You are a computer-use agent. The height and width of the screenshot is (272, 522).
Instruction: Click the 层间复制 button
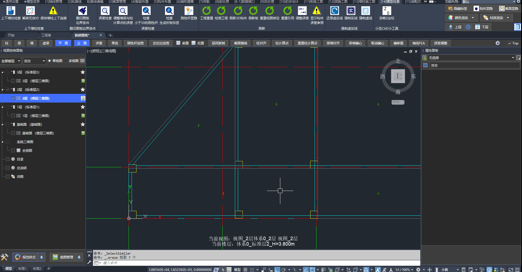point(218,43)
